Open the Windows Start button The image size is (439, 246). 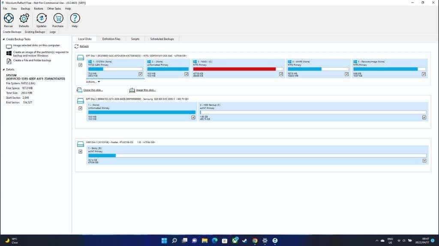click(164, 240)
